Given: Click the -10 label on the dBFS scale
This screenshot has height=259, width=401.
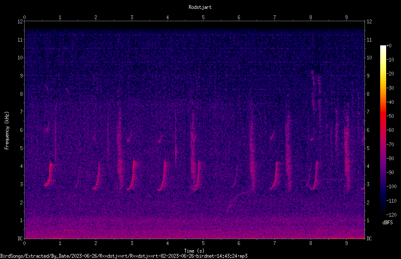Looking at the screenshot, I should (390, 60).
